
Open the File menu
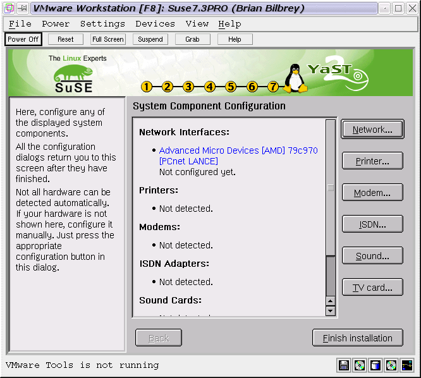point(20,23)
